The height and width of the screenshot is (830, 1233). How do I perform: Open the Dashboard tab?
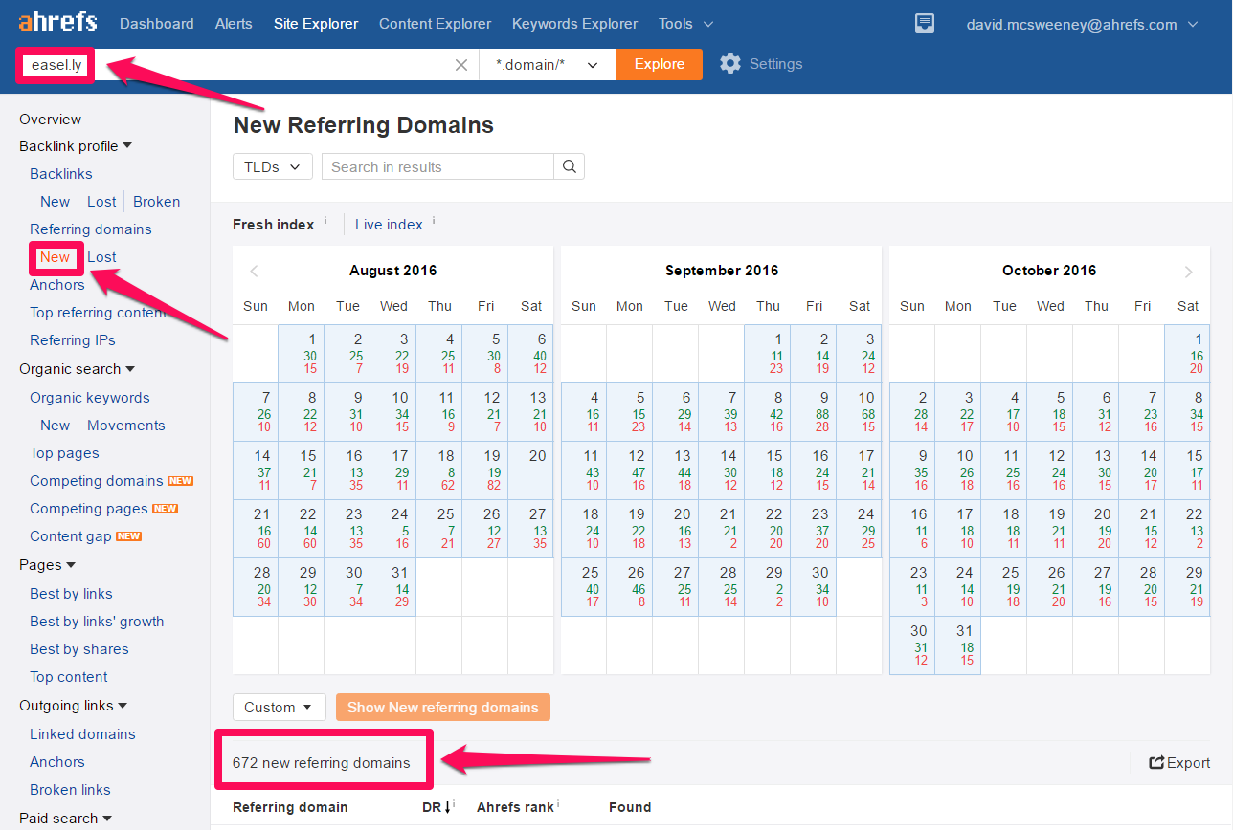(x=157, y=24)
